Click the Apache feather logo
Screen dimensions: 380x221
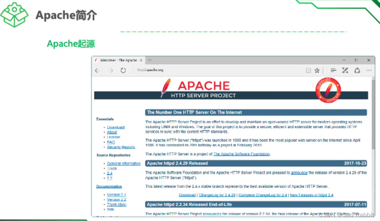click(x=166, y=88)
